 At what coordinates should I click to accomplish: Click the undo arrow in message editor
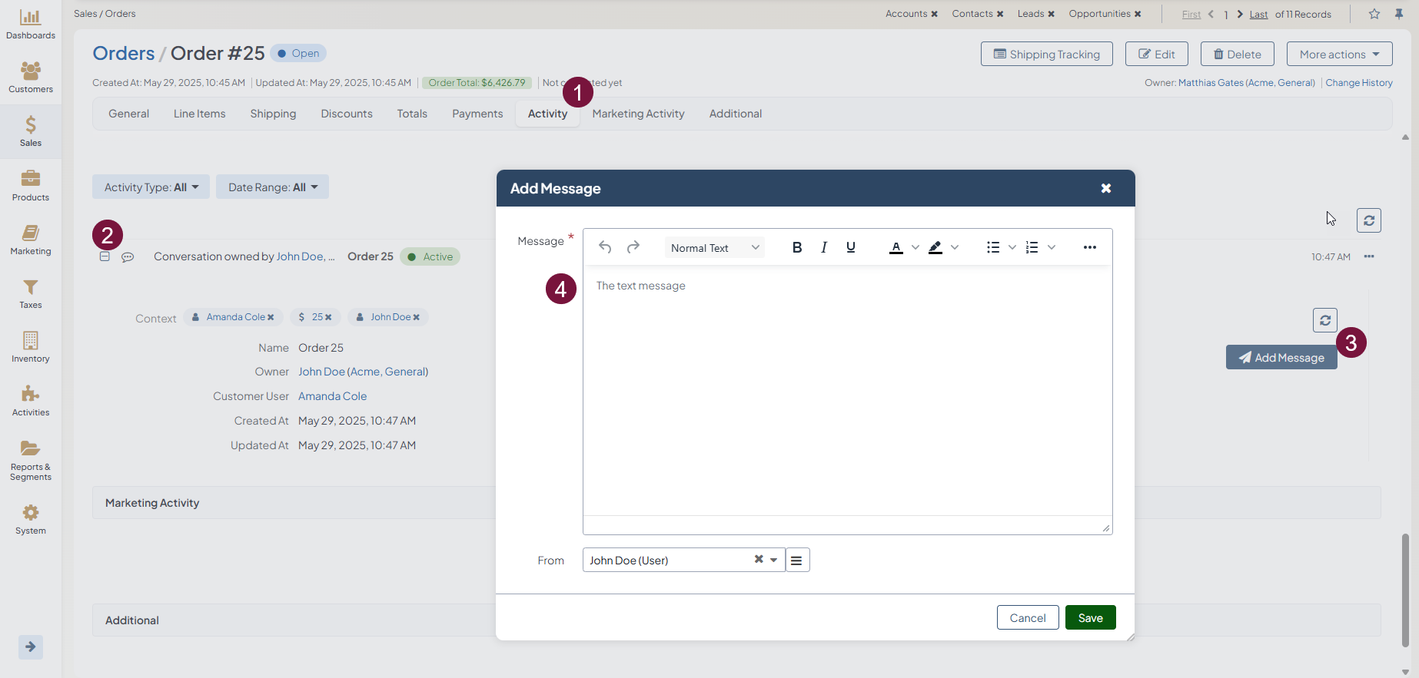pyautogui.click(x=605, y=247)
